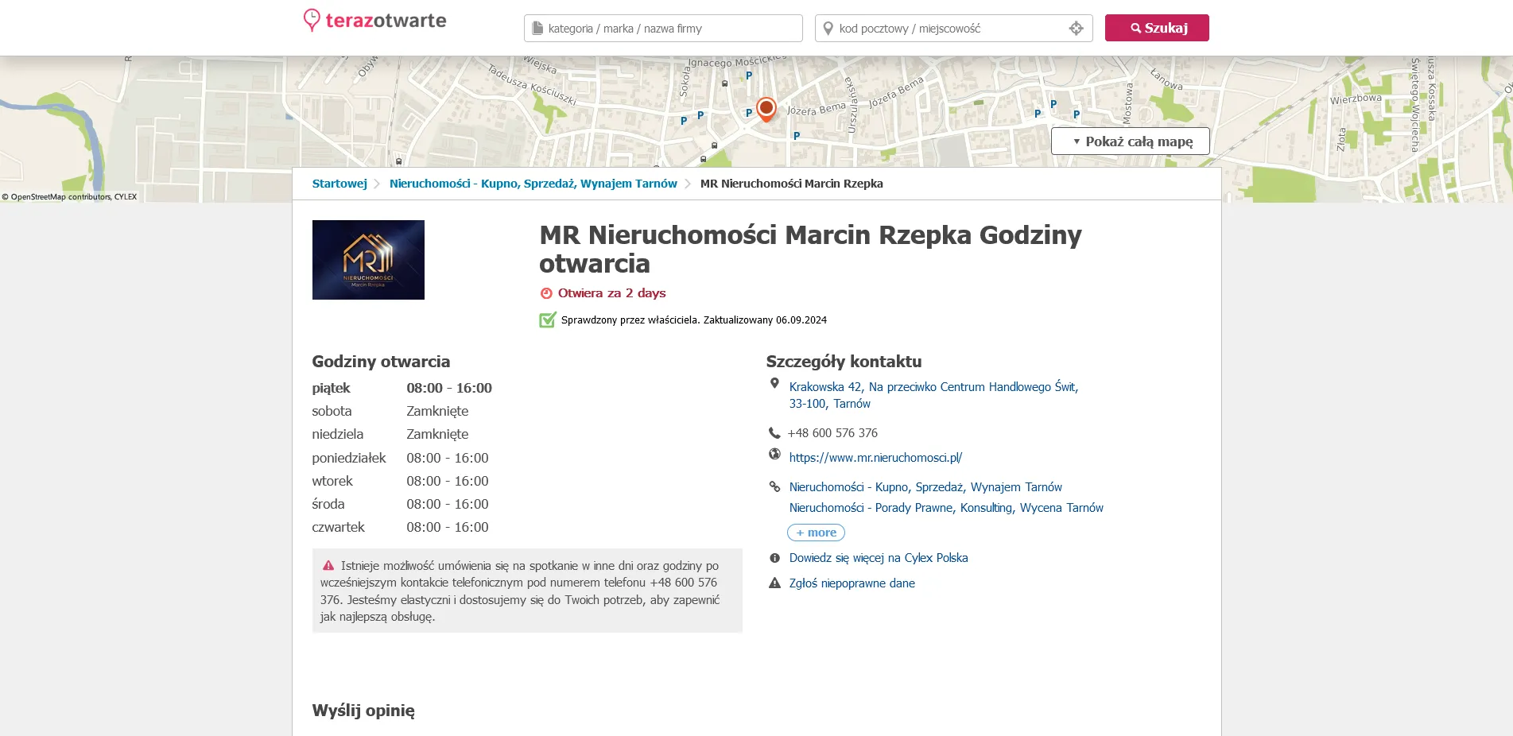1513x736 pixels.
Task: Open Nieruchomości - Kupno, Sprzedaż, Wynajem Tarnów breadcrumb
Action: (533, 184)
